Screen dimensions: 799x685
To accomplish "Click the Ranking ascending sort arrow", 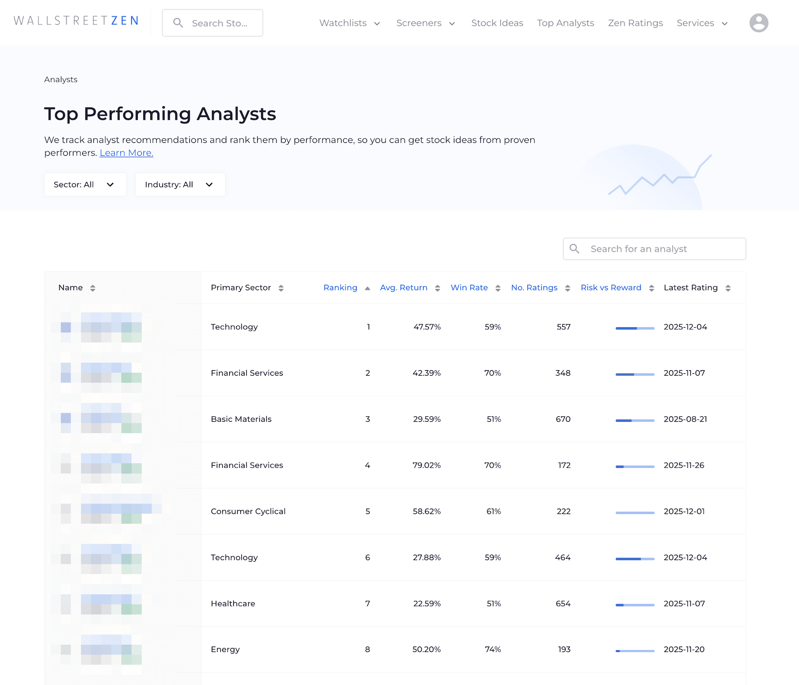I will tap(368, 288).
